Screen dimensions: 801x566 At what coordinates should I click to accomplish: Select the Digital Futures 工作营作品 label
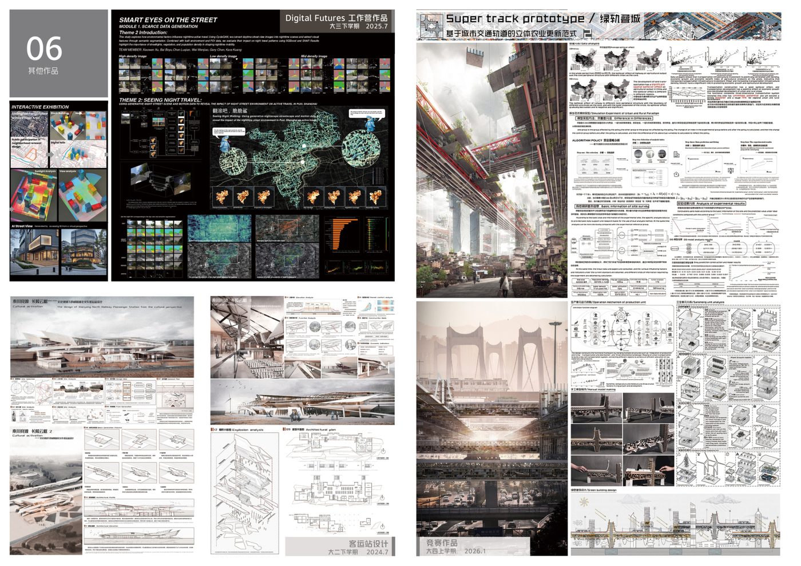[x=336, y=18]
